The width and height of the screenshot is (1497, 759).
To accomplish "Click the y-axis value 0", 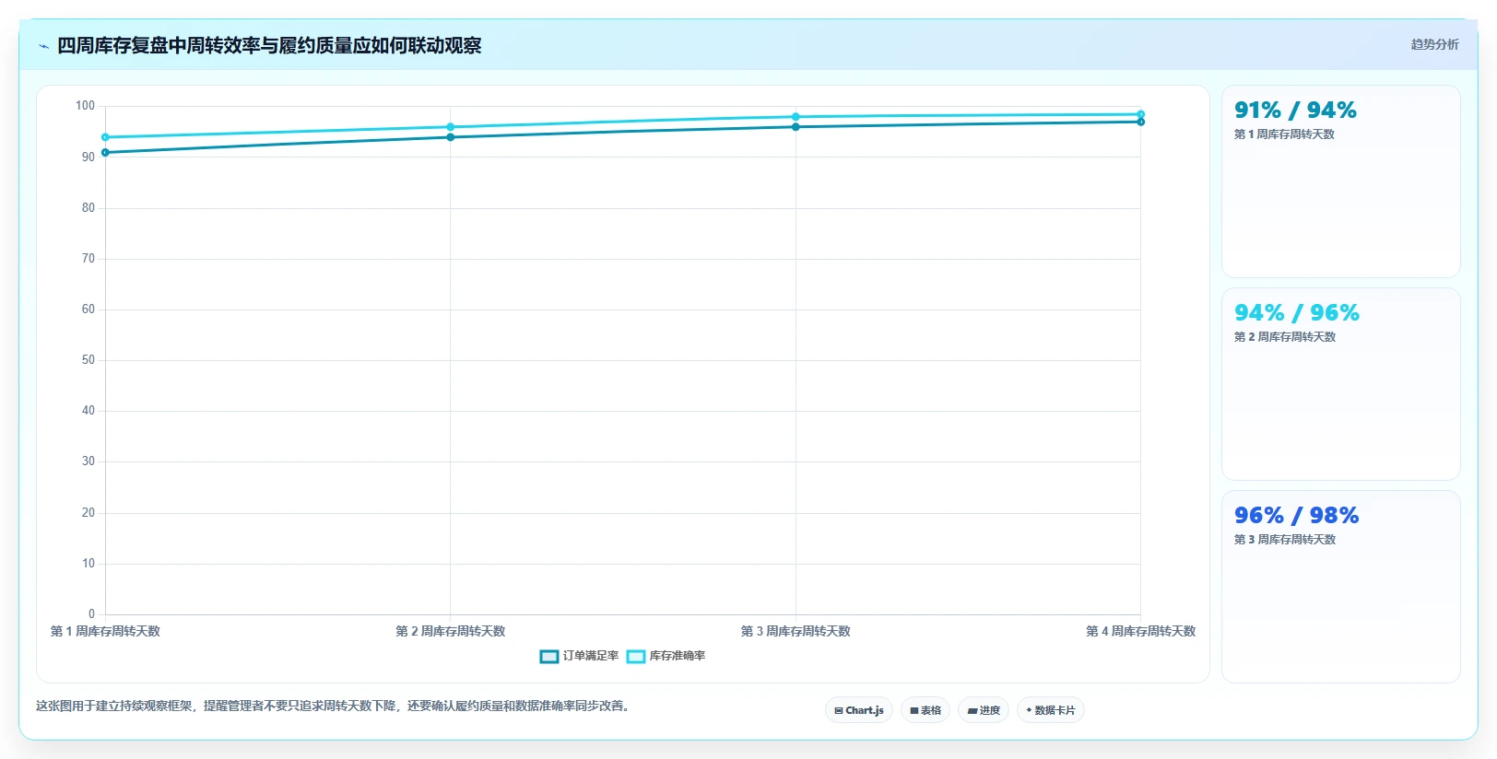I will [x=91, y=613].
